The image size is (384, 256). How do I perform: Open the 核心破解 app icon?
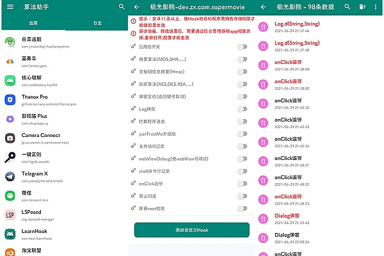pos(10,81)
